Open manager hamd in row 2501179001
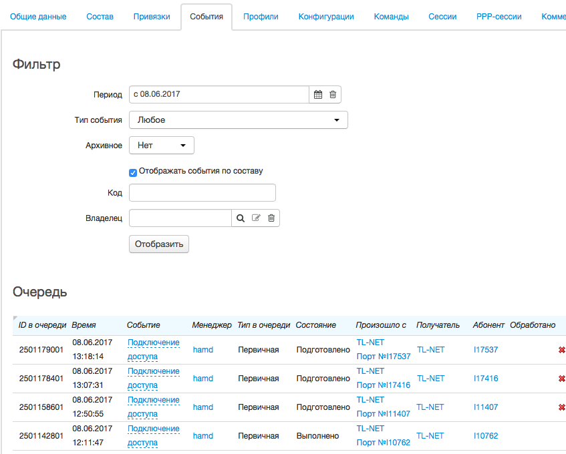This screenshot has height=454, width=566. tap(203, 349)
